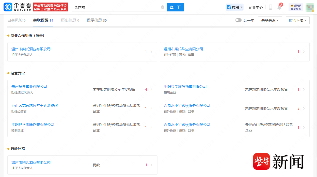Open 温州市柴氏酒业有限公司 under 行政处罚

(x=31, y=162)
